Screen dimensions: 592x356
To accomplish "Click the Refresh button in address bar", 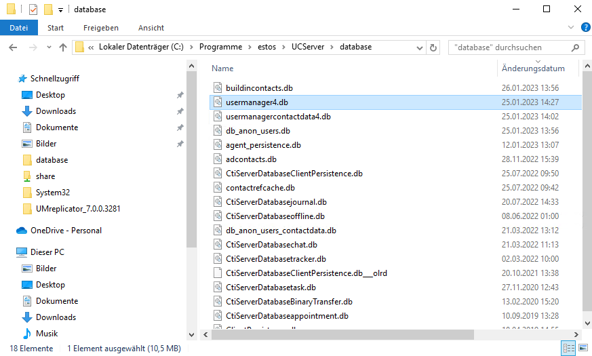I will (x=434, y=47).
